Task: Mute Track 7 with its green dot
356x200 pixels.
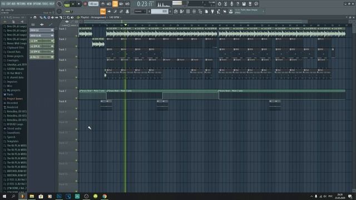Action: pos(76,98)
